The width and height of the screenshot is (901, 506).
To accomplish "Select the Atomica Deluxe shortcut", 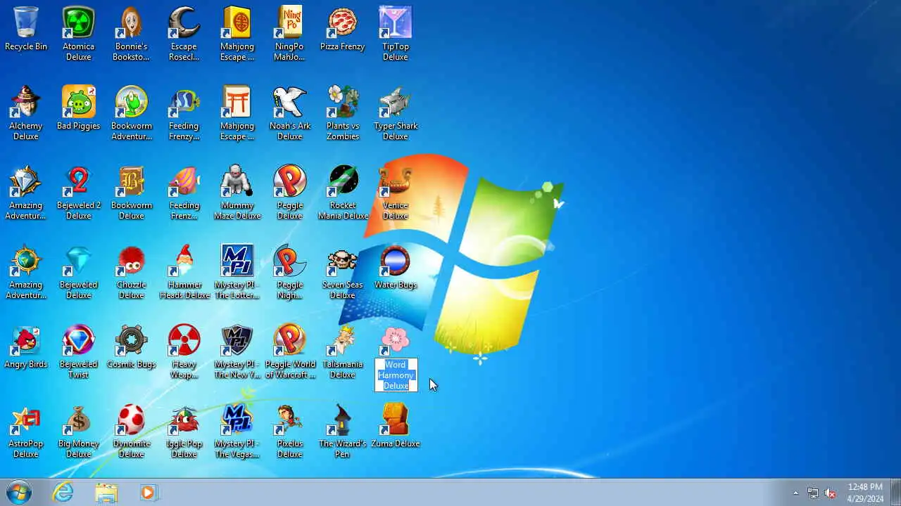I will (79, 22).
